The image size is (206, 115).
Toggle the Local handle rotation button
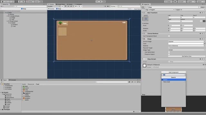pyautogui.click(x=36, y=2)
